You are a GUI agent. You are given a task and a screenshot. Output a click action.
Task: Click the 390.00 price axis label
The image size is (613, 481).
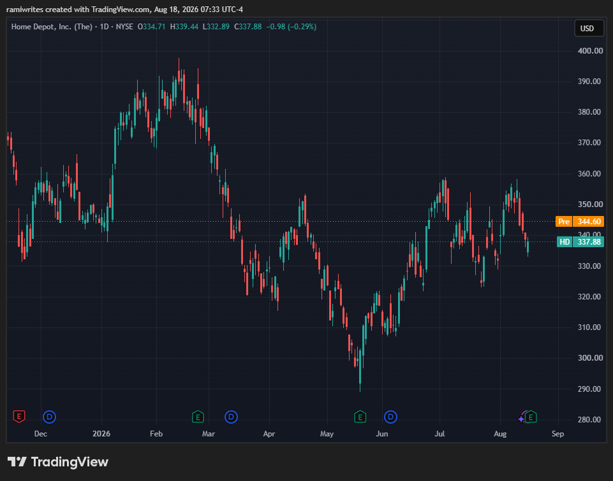point(590,82)
